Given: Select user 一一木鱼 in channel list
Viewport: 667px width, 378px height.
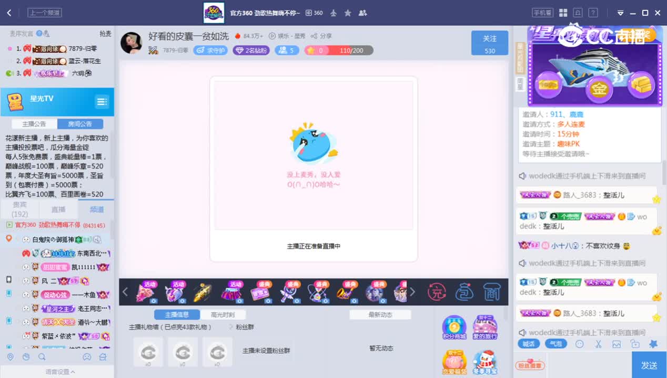Looking at the screenshot, I should [x=84, y=295].
